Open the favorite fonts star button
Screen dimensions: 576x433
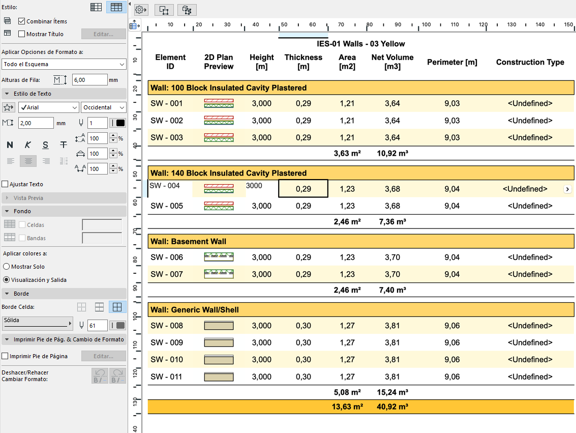coord(9,107)
